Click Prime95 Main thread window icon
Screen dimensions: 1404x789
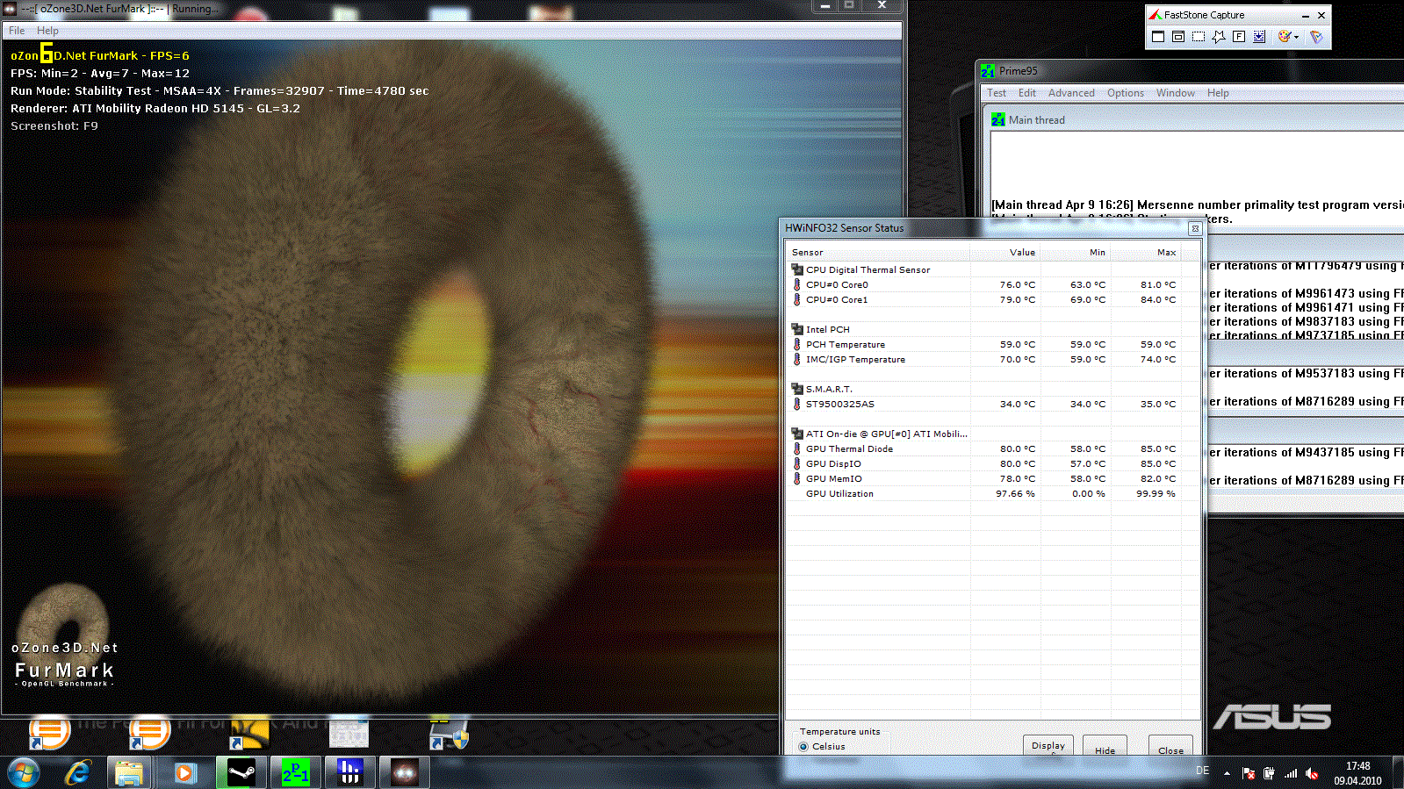(998, 120)
